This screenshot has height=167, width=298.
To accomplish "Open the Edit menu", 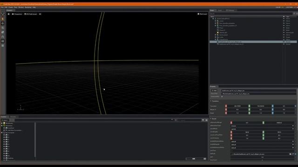I will pos(6,7).
